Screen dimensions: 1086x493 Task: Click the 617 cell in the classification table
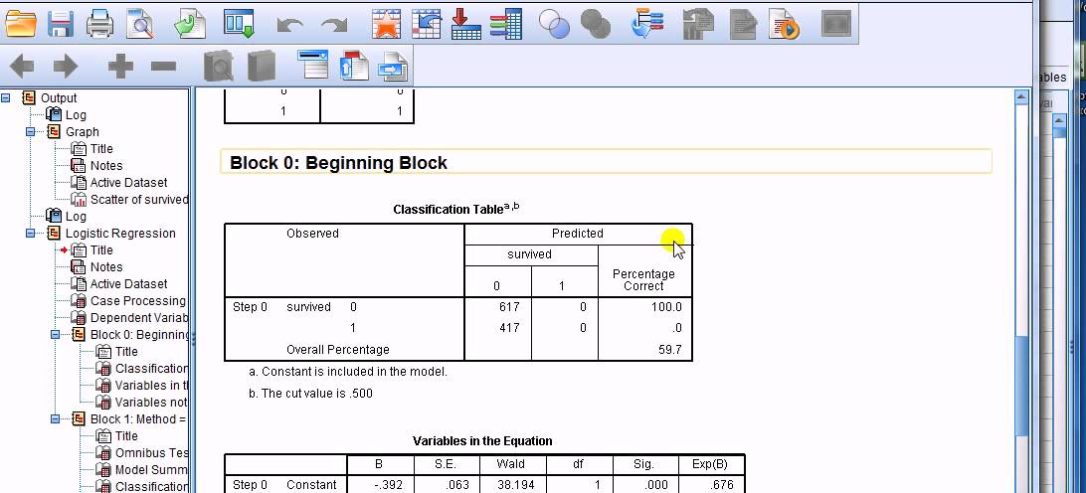(509, 307)
